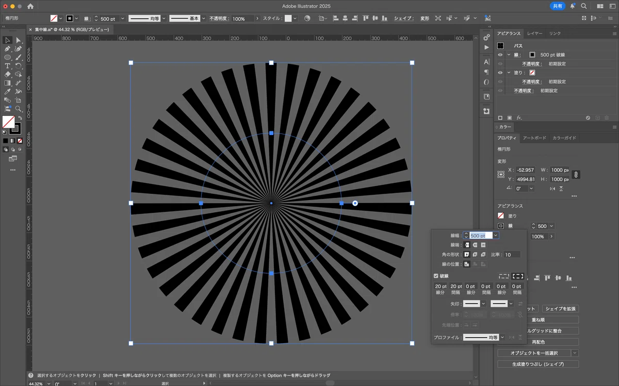Select the Type tool in toolbar
619x386 pixels.
pyautogui.click(x=8, y=66)
